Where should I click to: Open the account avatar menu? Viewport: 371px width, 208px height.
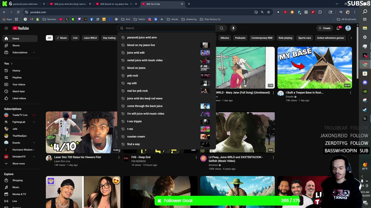click(348, 28)
